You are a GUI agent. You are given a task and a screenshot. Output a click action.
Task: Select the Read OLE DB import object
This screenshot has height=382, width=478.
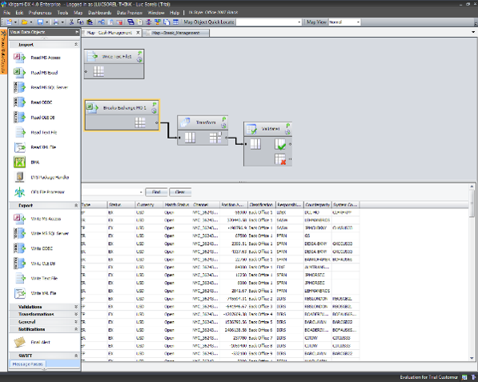34,118
